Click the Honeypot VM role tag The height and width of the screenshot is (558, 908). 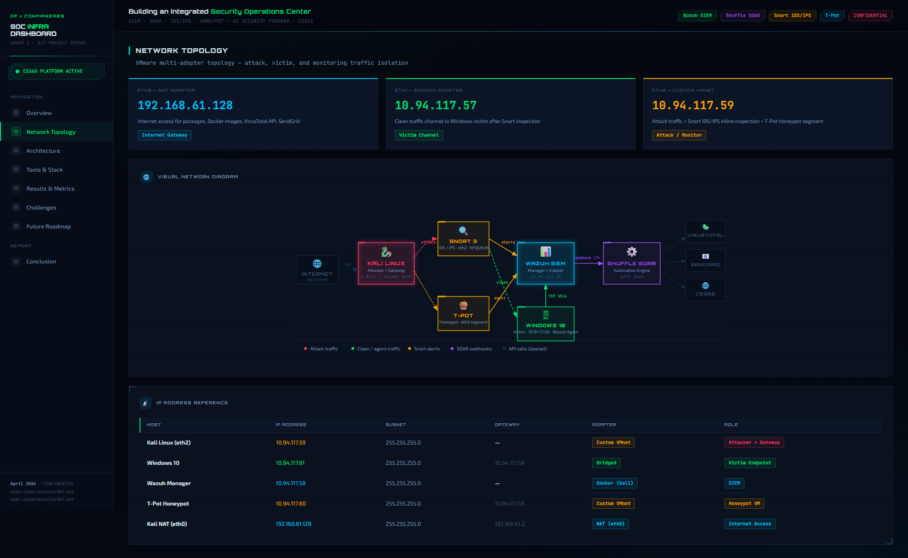click(x=744, y=504)
